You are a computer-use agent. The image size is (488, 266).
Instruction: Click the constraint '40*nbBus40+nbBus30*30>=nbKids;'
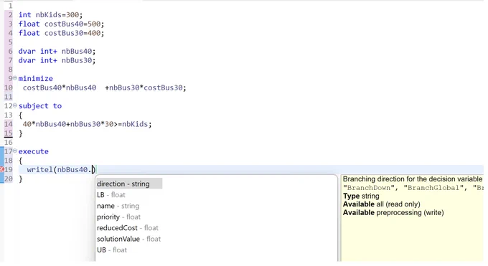[x=87, y=124]
